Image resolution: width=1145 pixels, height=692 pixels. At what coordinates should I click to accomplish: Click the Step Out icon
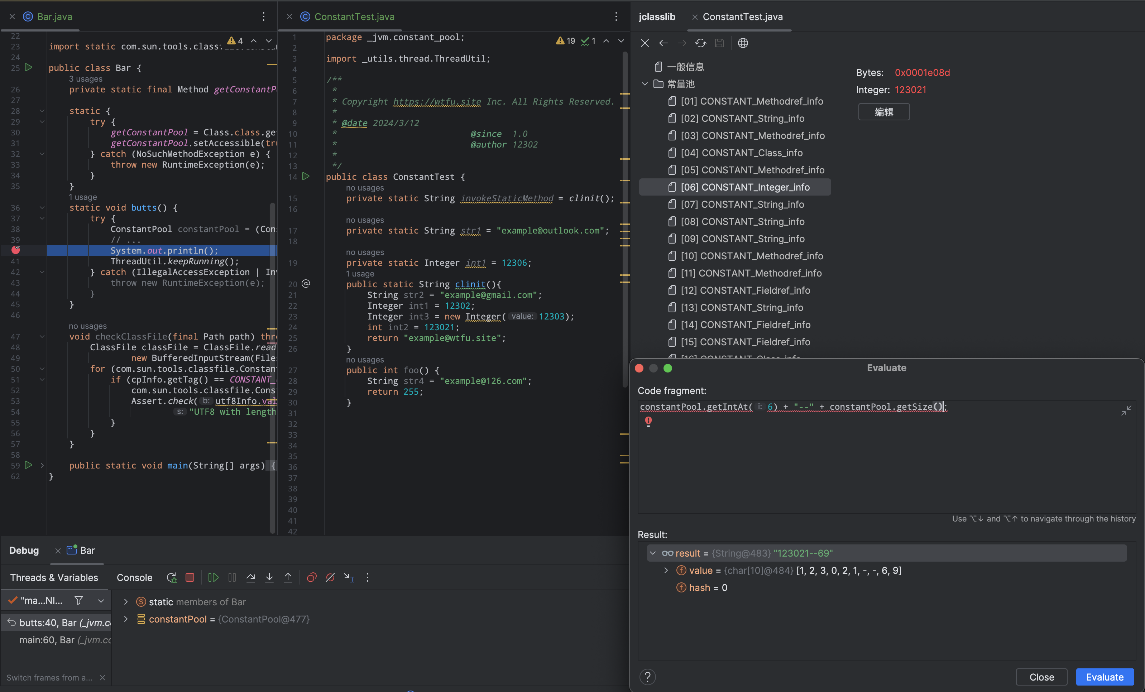tap(288, 577)
